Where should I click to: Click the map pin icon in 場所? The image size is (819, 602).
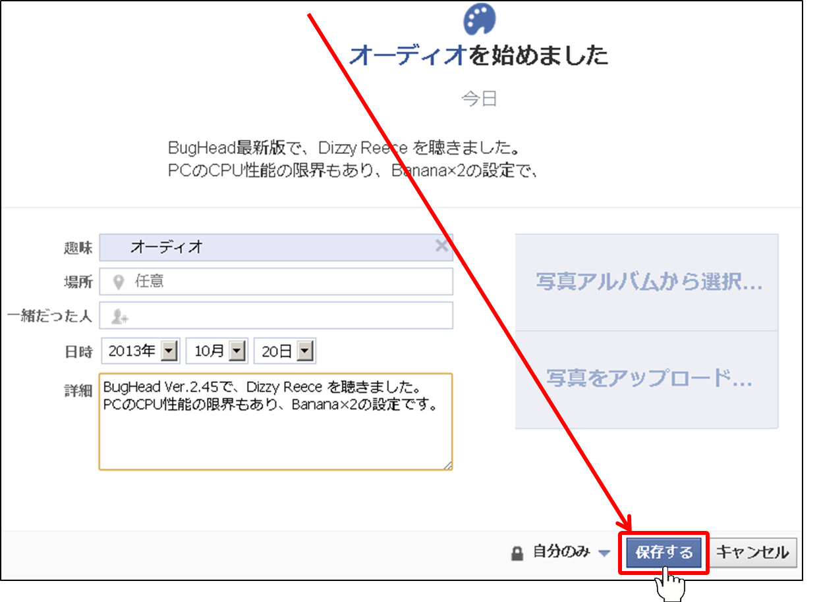119,282
